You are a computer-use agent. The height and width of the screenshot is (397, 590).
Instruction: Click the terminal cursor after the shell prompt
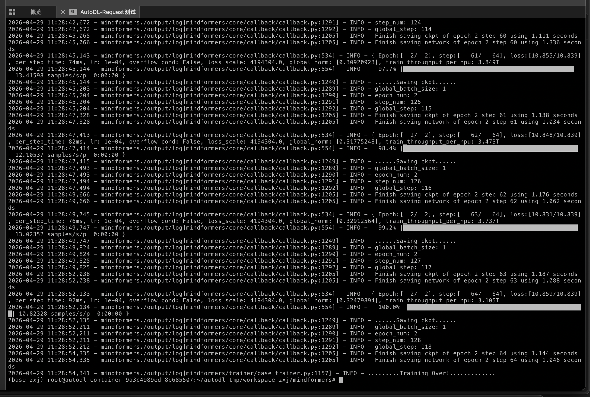pos(341,380)
